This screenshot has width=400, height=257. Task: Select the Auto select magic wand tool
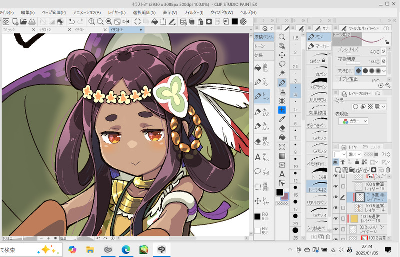pyautogui.click(x=282, y=73)
